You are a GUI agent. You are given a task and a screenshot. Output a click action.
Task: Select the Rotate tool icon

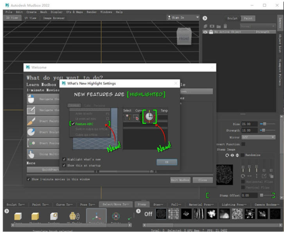click(x=116, y=217)
